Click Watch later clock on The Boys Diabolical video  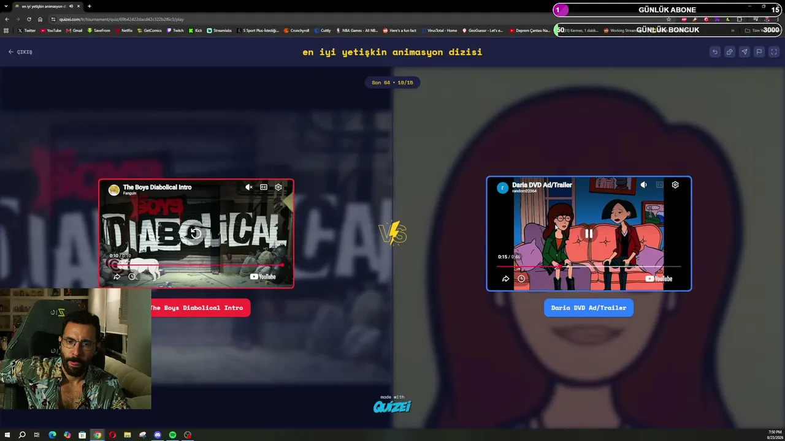coord(132,277)
